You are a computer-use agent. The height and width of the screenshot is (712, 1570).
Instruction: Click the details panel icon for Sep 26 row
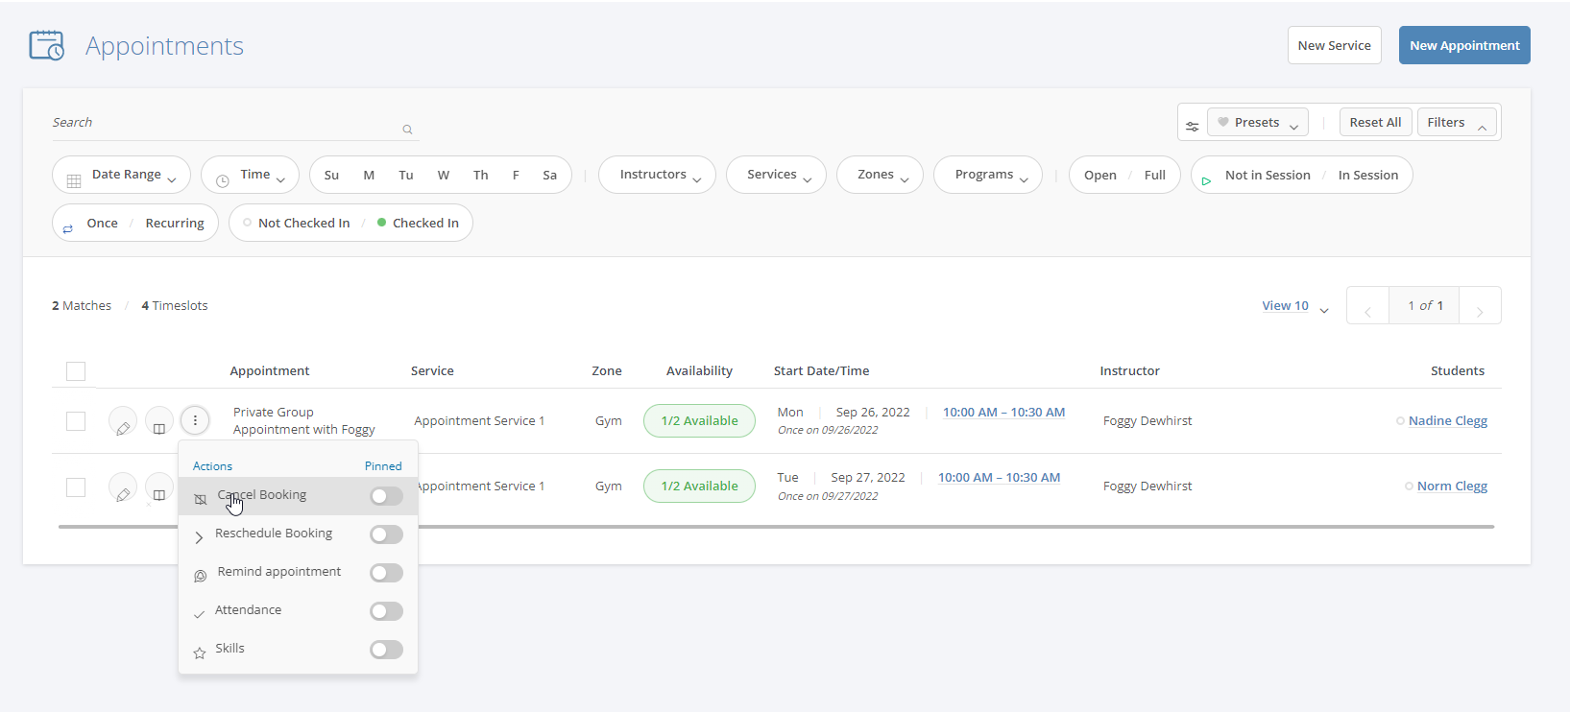point(159,421)
